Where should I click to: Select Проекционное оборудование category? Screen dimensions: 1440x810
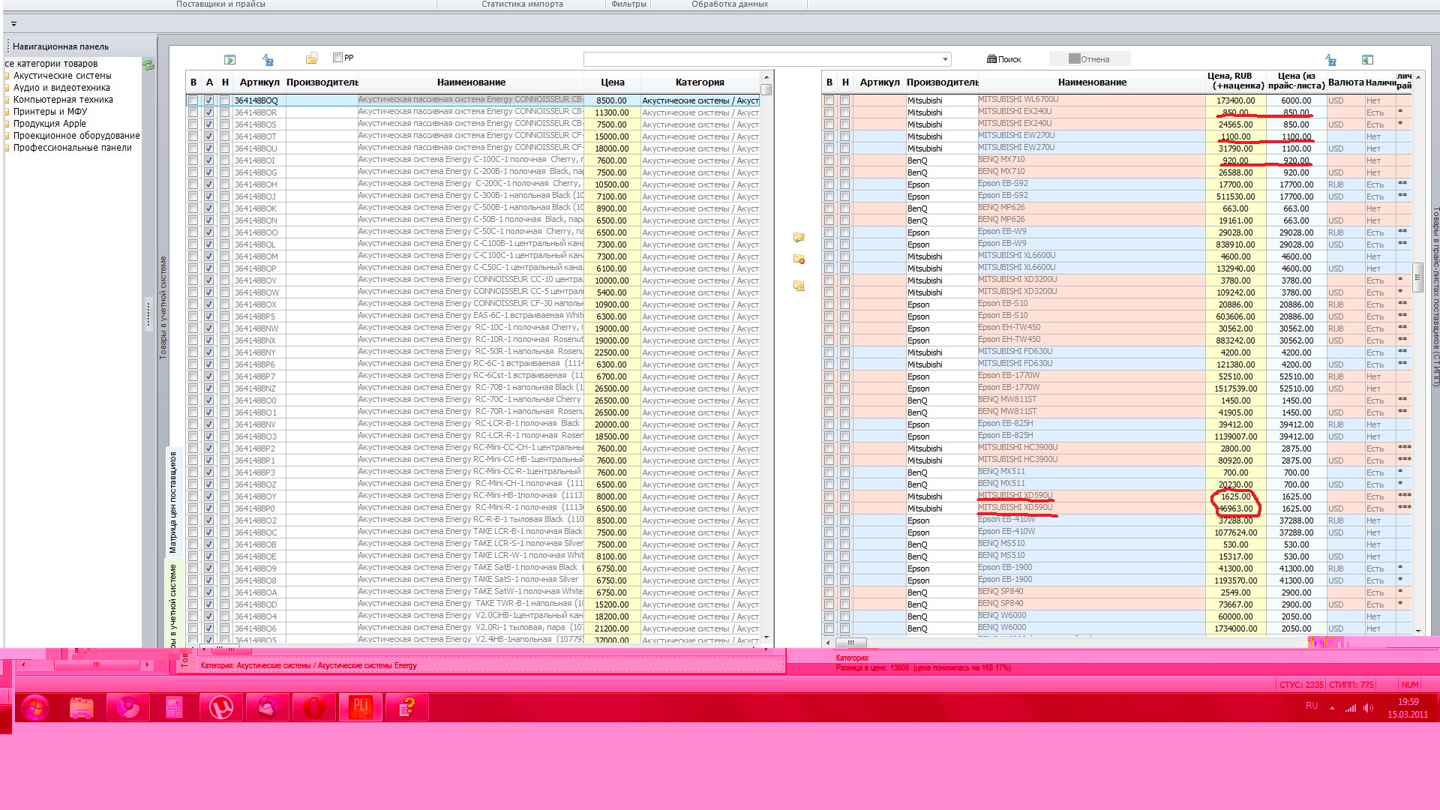point(76,136)
